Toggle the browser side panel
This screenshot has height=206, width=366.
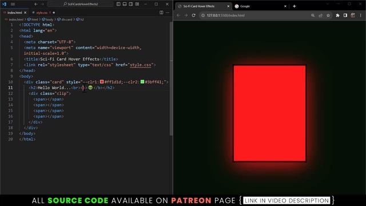click(345, 15)
